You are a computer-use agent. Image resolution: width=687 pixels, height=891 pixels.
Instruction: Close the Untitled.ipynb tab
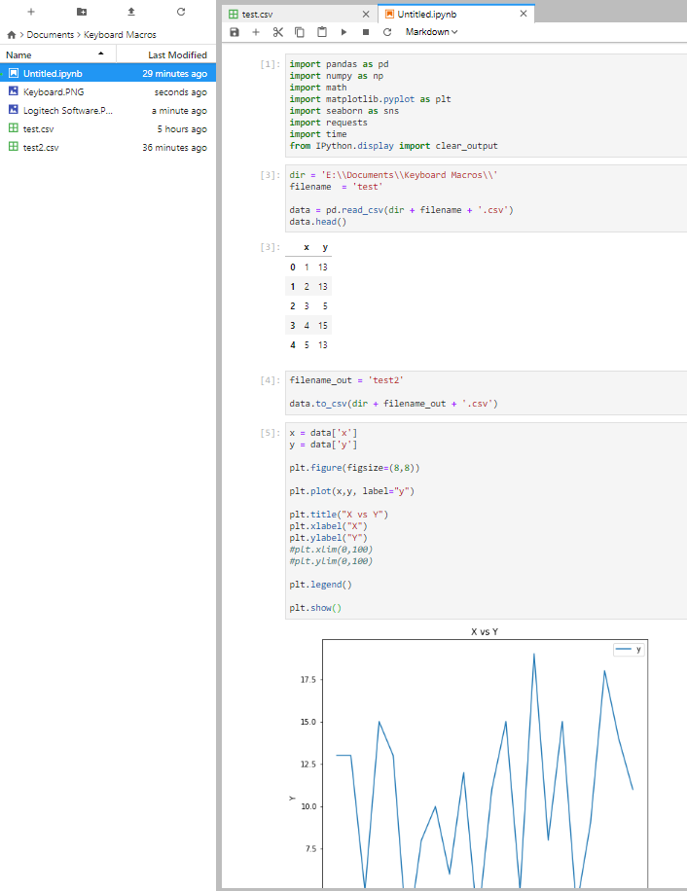tap(524, 14)
